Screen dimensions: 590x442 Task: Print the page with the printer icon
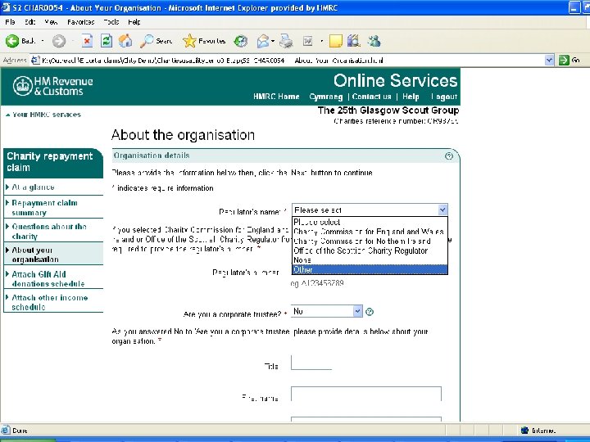tap(286, 41)
